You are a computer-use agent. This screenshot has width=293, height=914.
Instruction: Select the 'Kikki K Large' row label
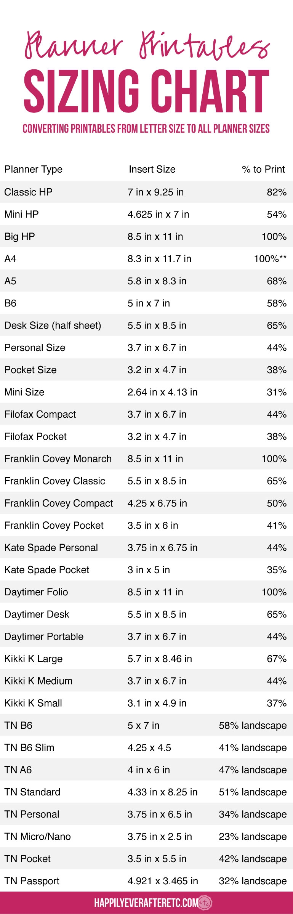34,659
